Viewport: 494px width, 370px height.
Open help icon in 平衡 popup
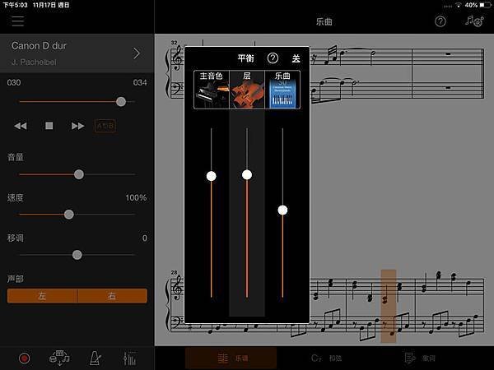pyautogui.click(x=273, y=58)
